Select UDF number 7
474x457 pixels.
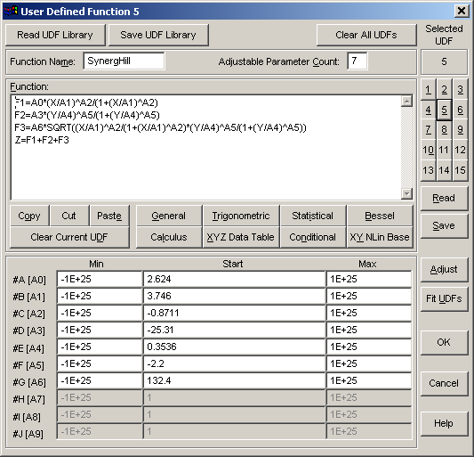[x=428, y=130]
